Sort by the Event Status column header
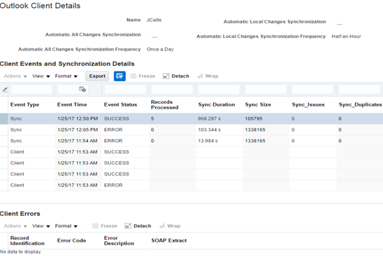The image size is (383, 256). [120, 105]
